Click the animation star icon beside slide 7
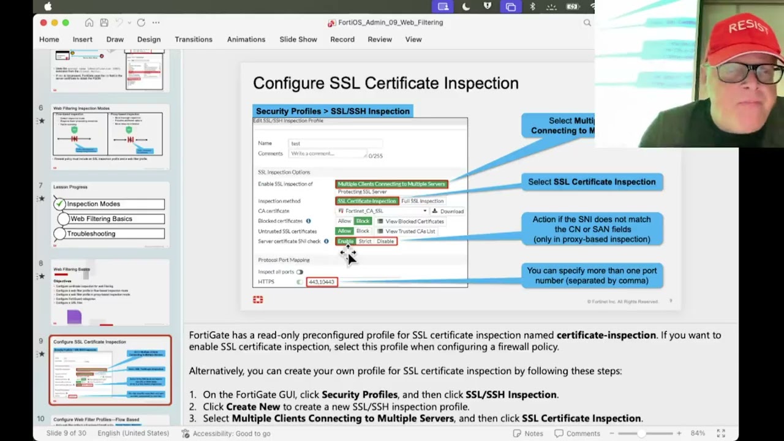This screenshot has height=441, width=784. (42, 198)
